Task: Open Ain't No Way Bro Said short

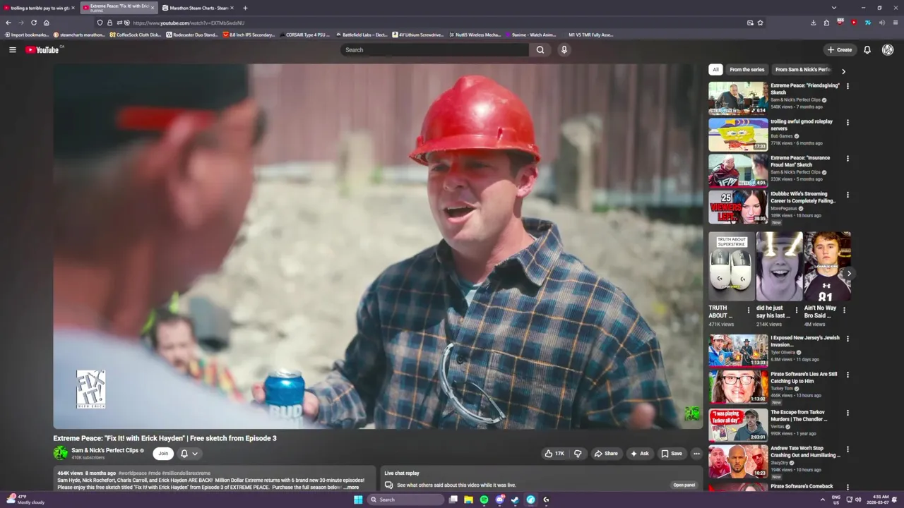Action: click(827, 267)
